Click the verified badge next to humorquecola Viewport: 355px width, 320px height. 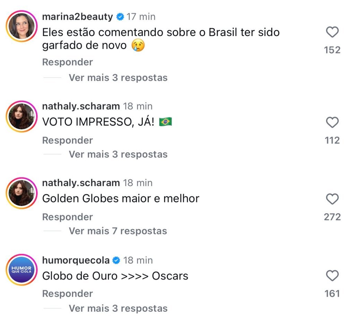(117, 260)
